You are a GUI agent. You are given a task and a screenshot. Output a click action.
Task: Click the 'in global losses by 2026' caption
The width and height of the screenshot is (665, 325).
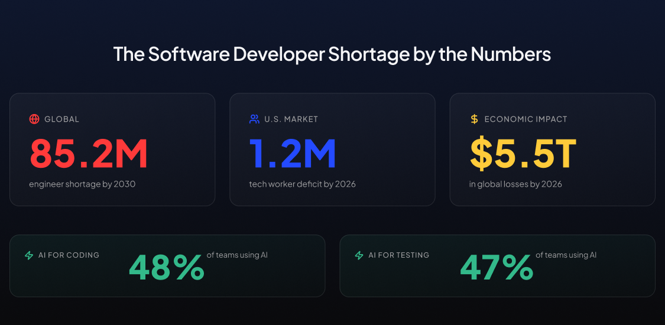515,184
